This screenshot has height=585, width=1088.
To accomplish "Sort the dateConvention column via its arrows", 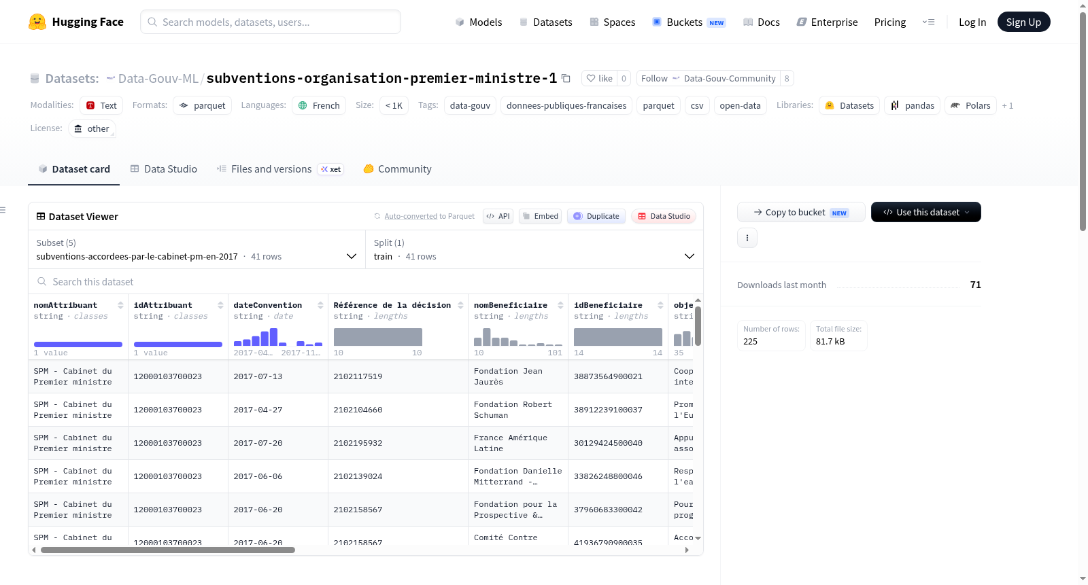I will pyautogui.click(x=320, y=305).
